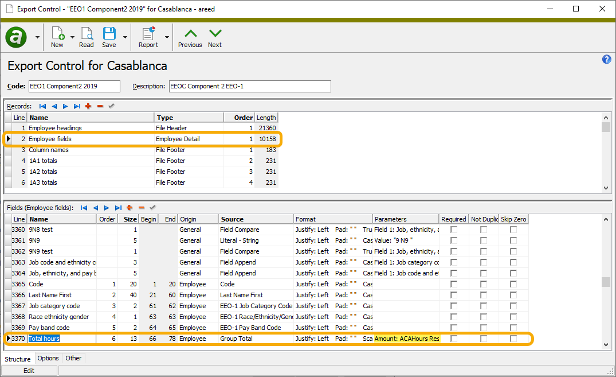
Task: Delete the selected record using the minus icon
Action: [100, 106]
